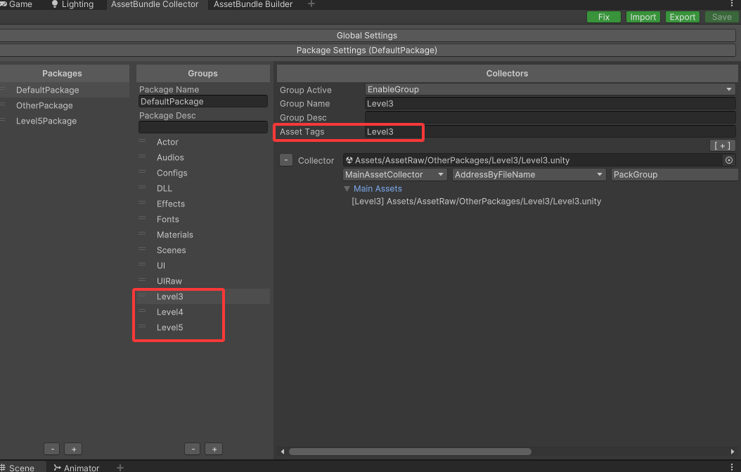The height and width of the screenshot is (472, 741).
Task: Select the Materials group
Action: pyautogui.click(x=203, y=235)
